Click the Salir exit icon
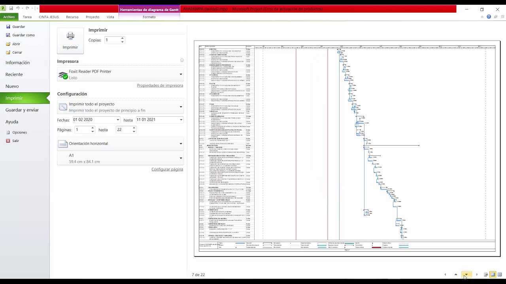The height and width of the screenshot is (284, 506). click(8, 141)
